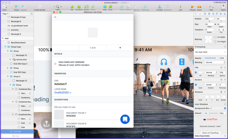Open the border position Center dropdown
The image size is (228, 139).
[x=211, y=85]
